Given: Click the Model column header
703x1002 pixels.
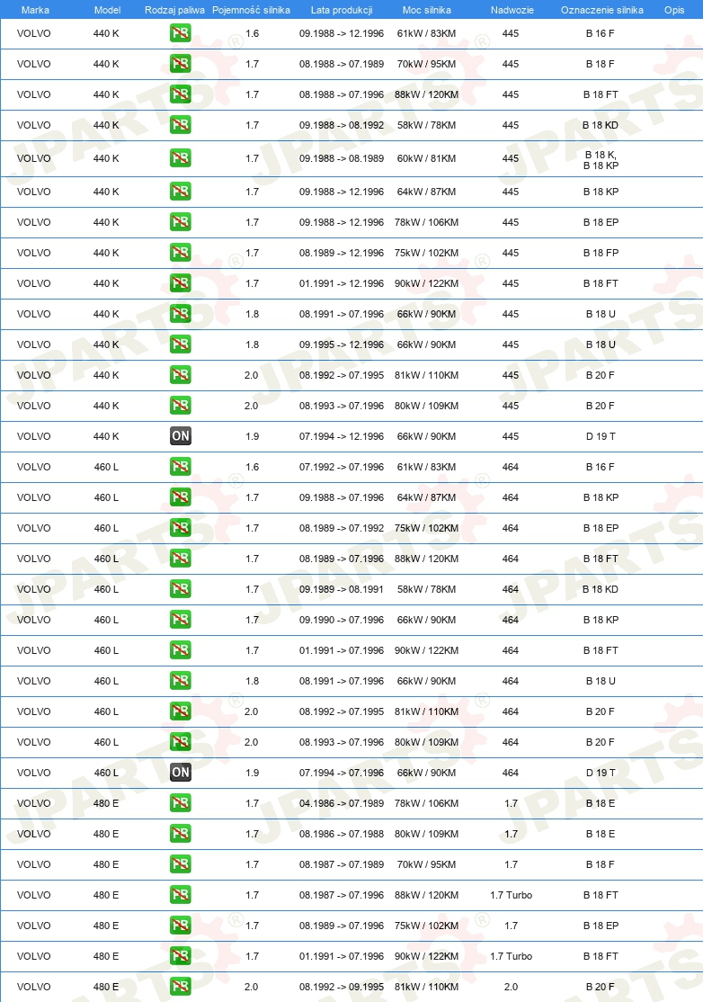Looking at the screenshot, I should [x=107, y=10].
